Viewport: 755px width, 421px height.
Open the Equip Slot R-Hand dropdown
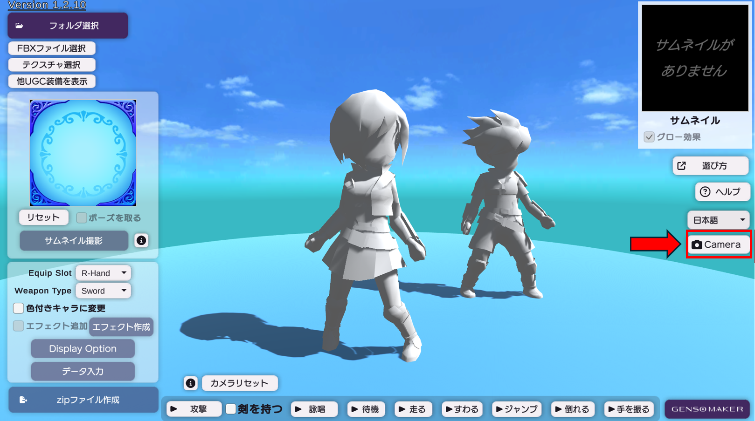[103, 273]
